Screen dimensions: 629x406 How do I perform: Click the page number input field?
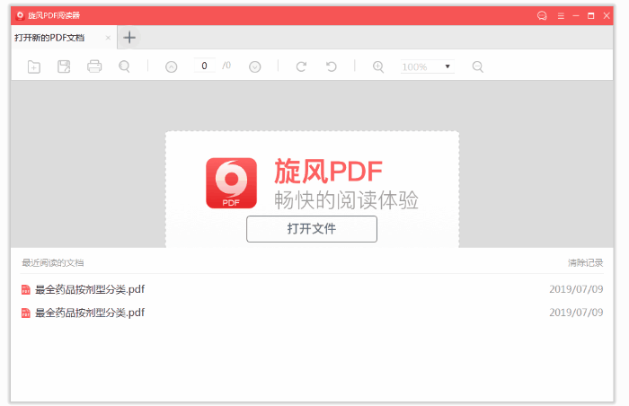click(205, 66)
